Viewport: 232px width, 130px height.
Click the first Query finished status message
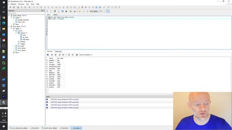click(x=65, y=100)
